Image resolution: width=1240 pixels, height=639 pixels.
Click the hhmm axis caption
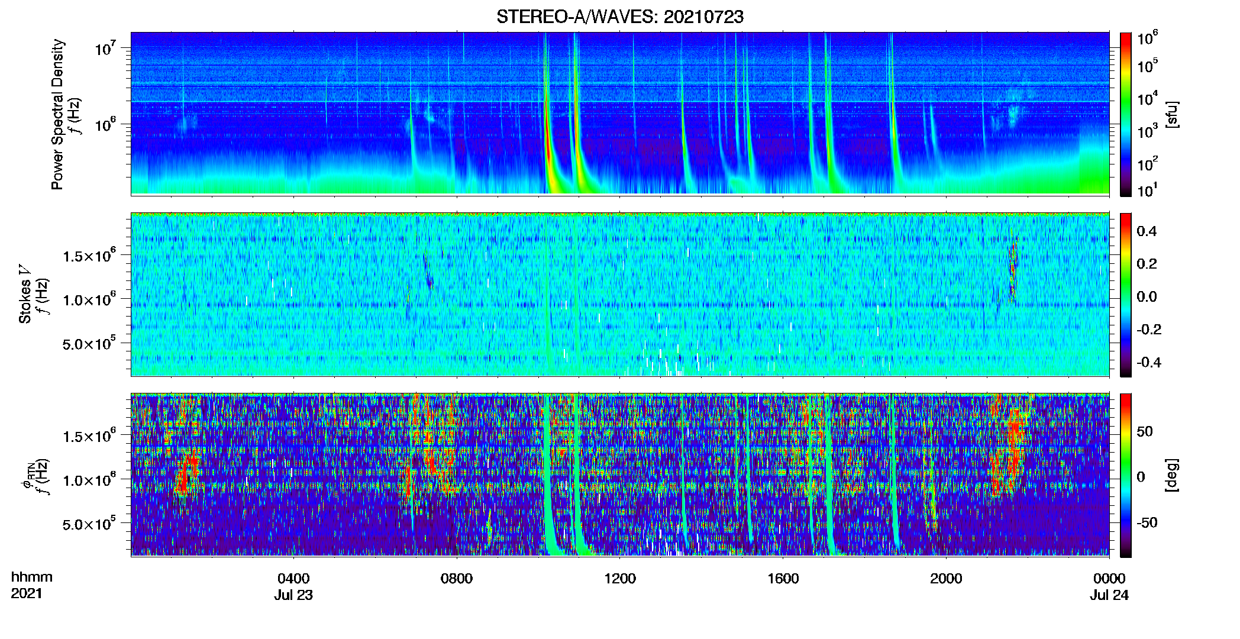click(x=32, y=577)
